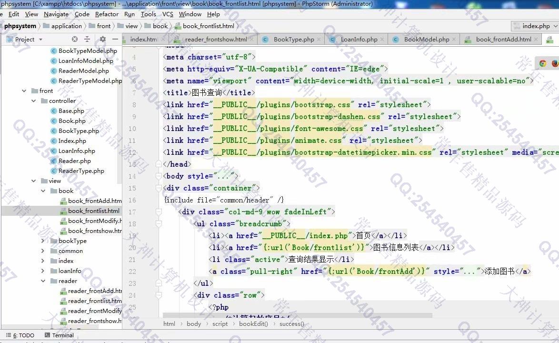Open the View menu
The width and height of the screenshot is (559, 343).
coord(32,14)
